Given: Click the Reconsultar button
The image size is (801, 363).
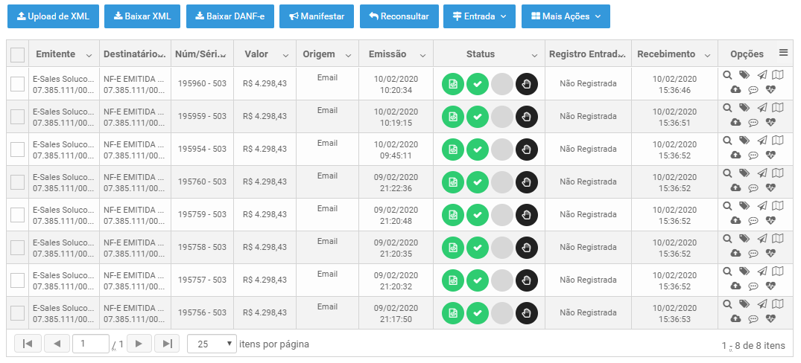Looking at the screenshot, I should pyautogui.click(x=399, y=16).
